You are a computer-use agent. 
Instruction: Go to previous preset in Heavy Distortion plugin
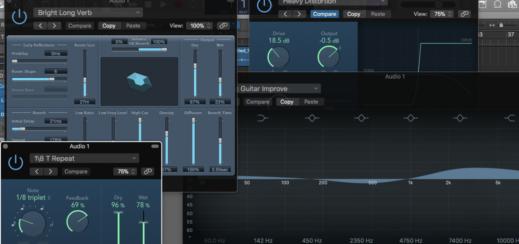tap(286, 14)
